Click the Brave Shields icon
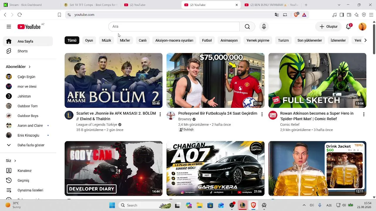This screenshot has width=376, height=211. [296, 15]
